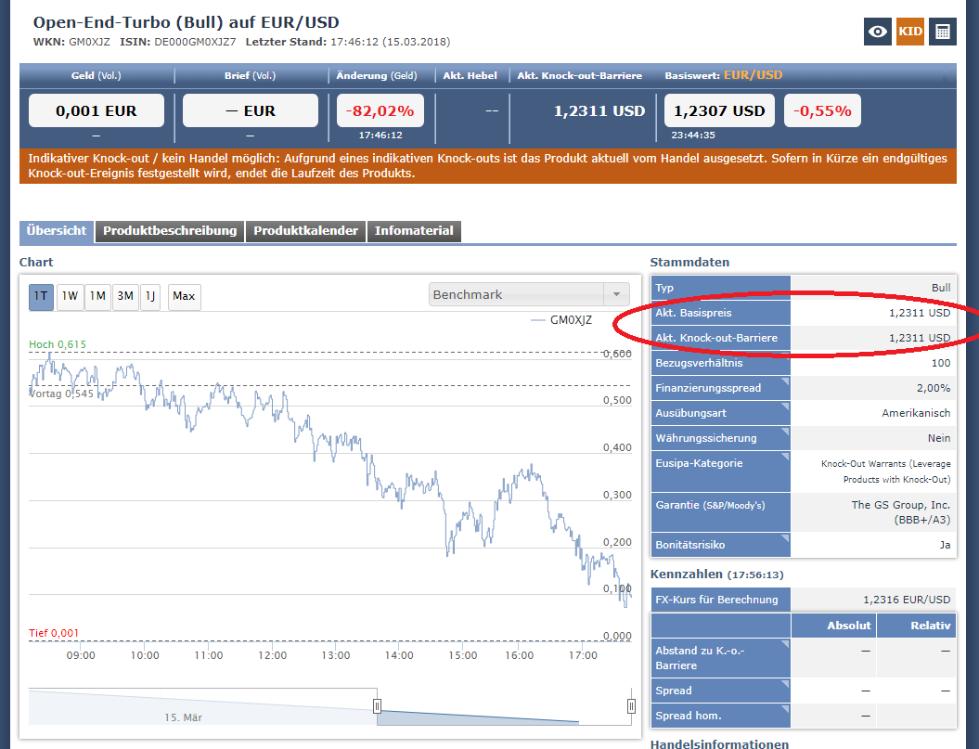This screenshot has height=749, width=979.
Task: Click the Typ value Bull
Action: (941, 288)
